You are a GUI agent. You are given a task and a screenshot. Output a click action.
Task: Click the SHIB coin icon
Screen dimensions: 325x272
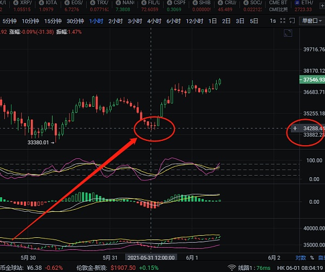point(195,3)
